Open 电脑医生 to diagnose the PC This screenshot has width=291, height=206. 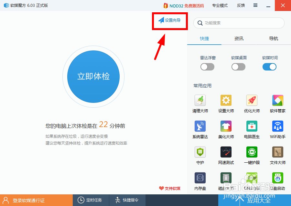[252, 129]
